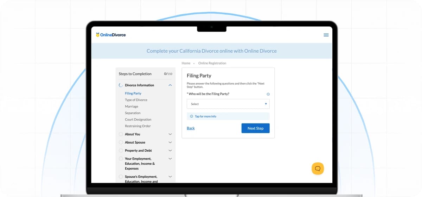The height and width of the screenshot is (197, 422).
Task: Click the About Spouse section label
Action: 135,142
